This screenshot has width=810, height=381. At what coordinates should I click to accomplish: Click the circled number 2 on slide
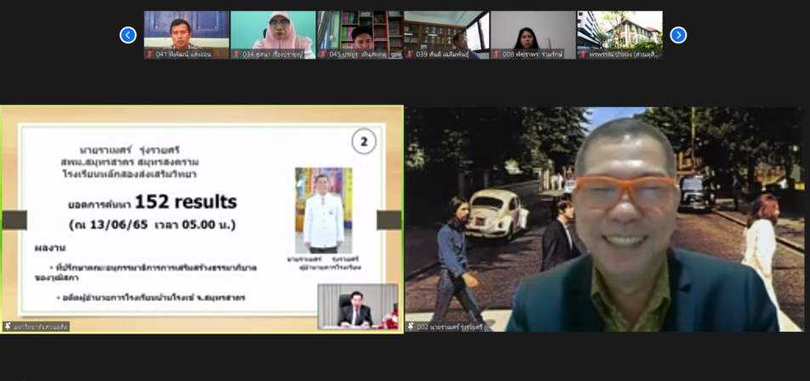[x=364, y=142]
